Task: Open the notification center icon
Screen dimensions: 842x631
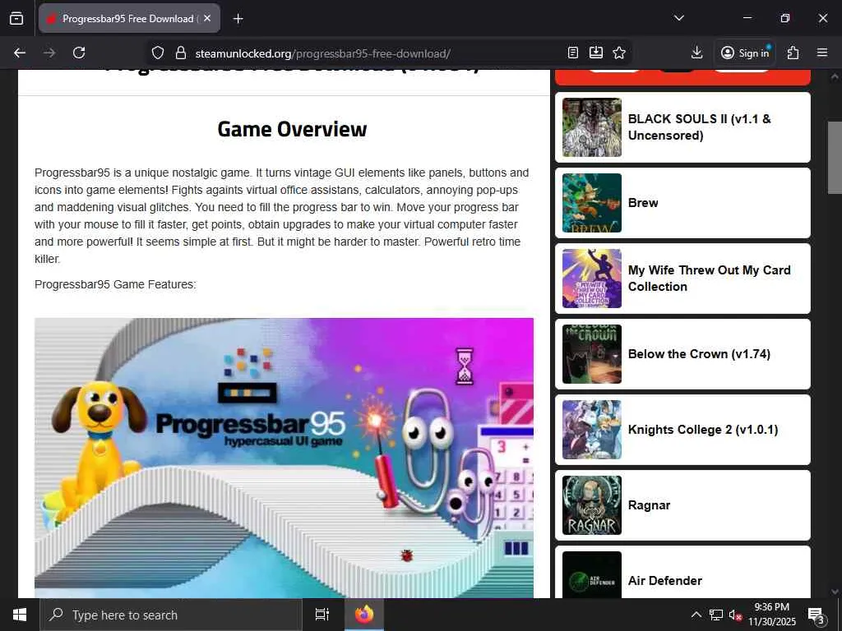Action: [x=816, y=615]
